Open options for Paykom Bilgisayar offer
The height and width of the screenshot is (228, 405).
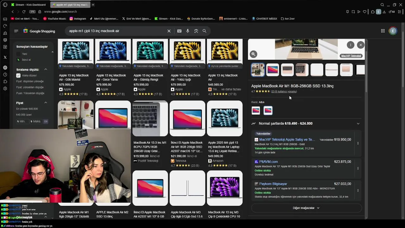[x=358, y=191]
